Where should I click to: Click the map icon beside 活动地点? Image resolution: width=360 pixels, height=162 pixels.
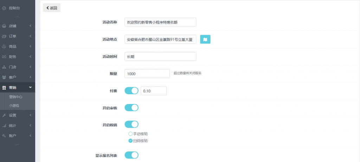205,39
